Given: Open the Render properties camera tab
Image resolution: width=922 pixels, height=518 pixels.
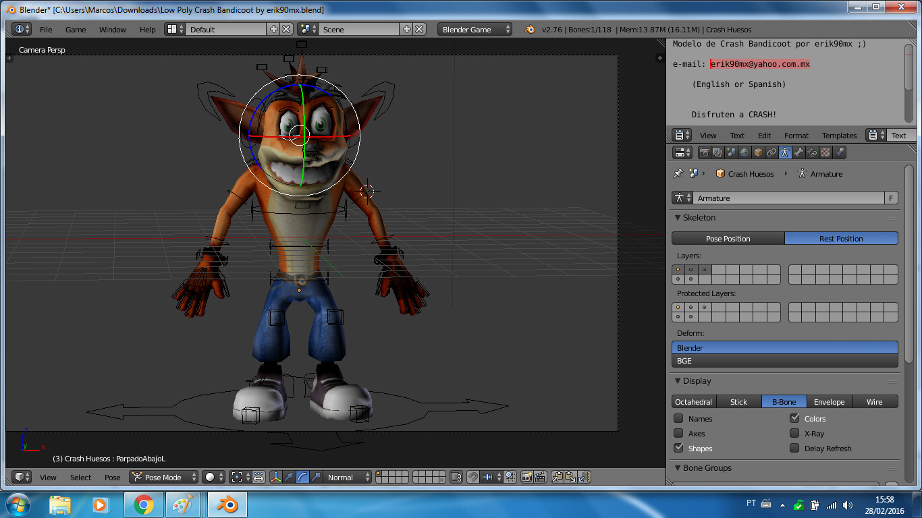Looking at the screenshot, I should (x=704, y=153).
